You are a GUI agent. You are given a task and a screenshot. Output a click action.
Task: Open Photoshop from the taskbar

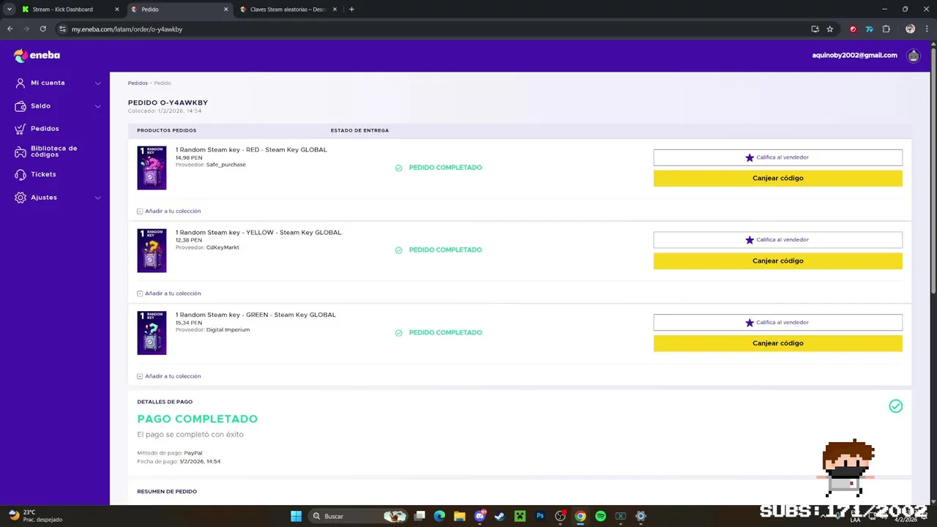[540, 516]
